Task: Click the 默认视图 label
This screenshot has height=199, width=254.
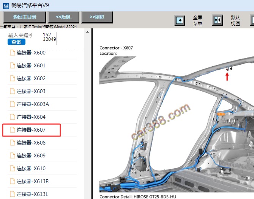Action: (235, 21)
